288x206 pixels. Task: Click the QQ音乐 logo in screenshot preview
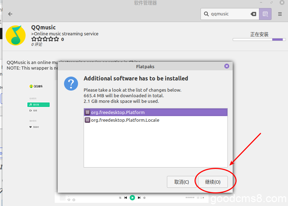pos(36,86)
